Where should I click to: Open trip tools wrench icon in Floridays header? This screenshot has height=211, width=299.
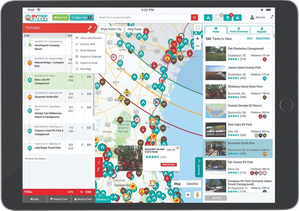[90, 28]
